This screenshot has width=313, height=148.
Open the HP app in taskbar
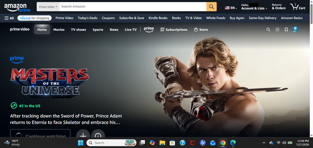pyautogui.click(x=203, y=143)
